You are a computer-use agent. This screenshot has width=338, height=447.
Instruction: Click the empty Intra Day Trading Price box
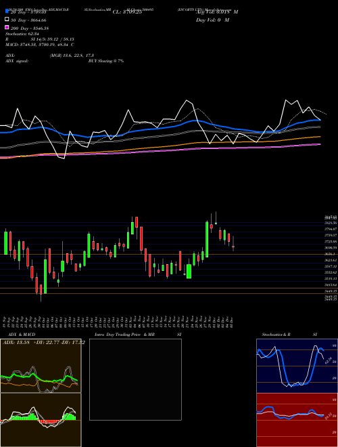coord(135,379)
